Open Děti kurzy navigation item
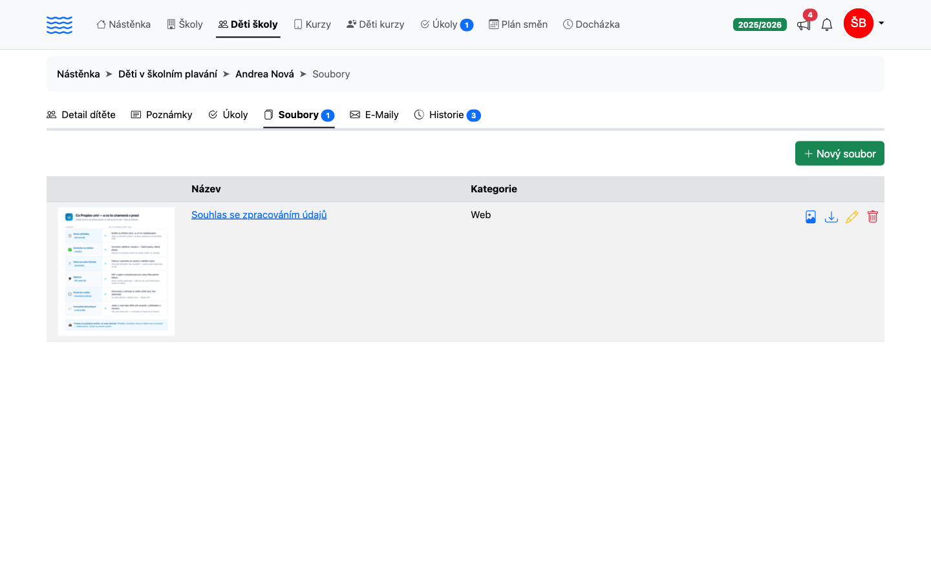The width and height of the screenshot is (931, 581). (x=376, y=25)
